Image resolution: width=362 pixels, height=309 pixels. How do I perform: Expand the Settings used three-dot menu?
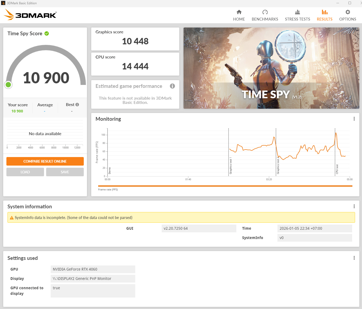(x=354, y=258)
